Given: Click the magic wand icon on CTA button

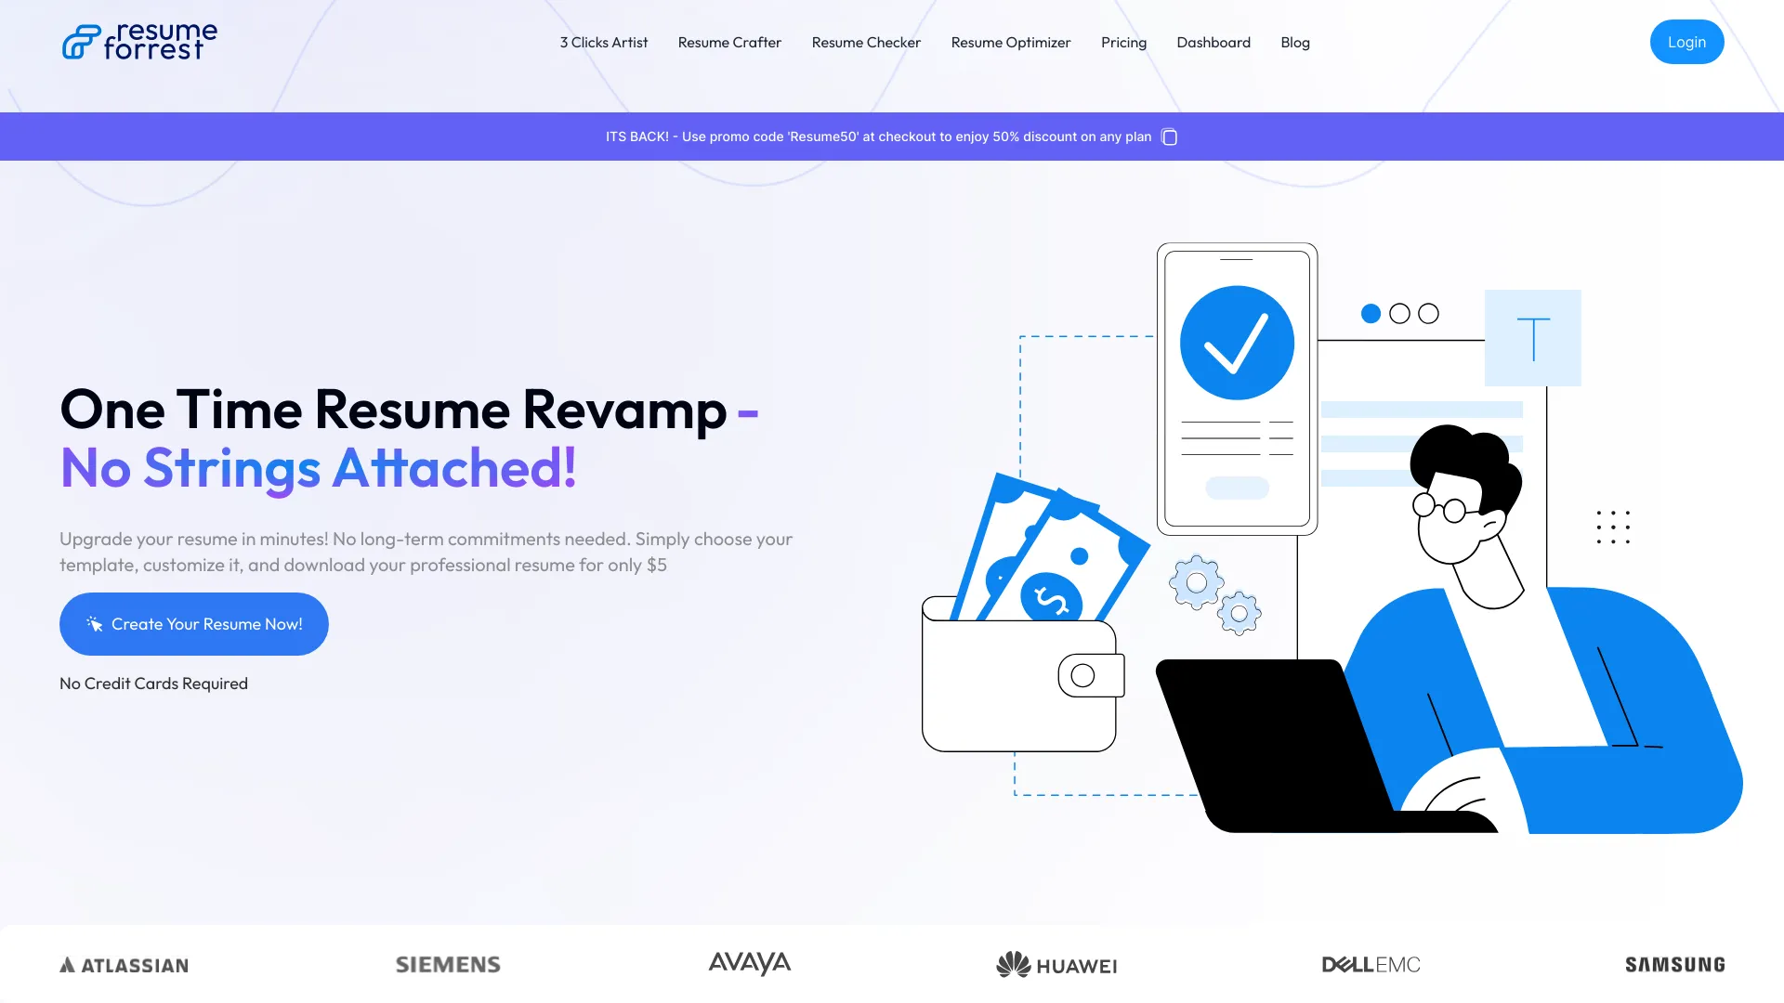Looking at the screenshot, I should coord(95,623).
